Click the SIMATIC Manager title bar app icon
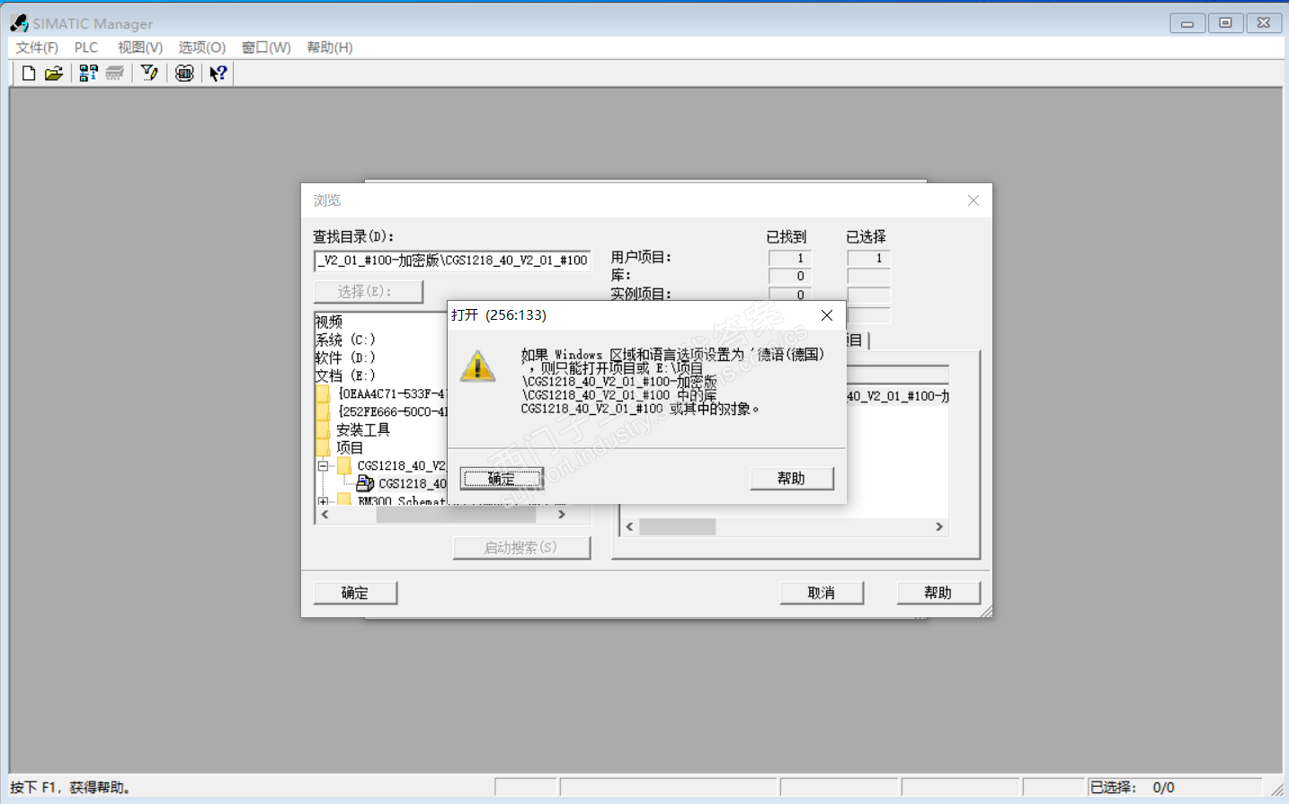Image resolution: width=1289 pixels, height=804 pixels. point(19,23)
